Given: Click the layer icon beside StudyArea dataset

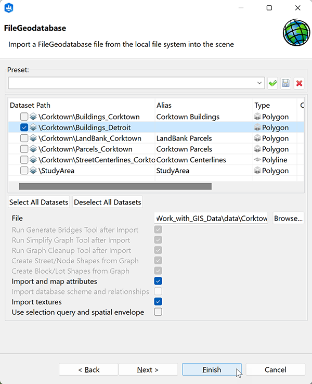Looking at the screenshot, I should click(33, 171).
